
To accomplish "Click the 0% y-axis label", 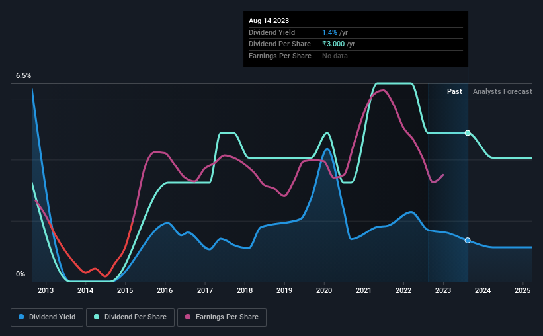I will point(21,274).
